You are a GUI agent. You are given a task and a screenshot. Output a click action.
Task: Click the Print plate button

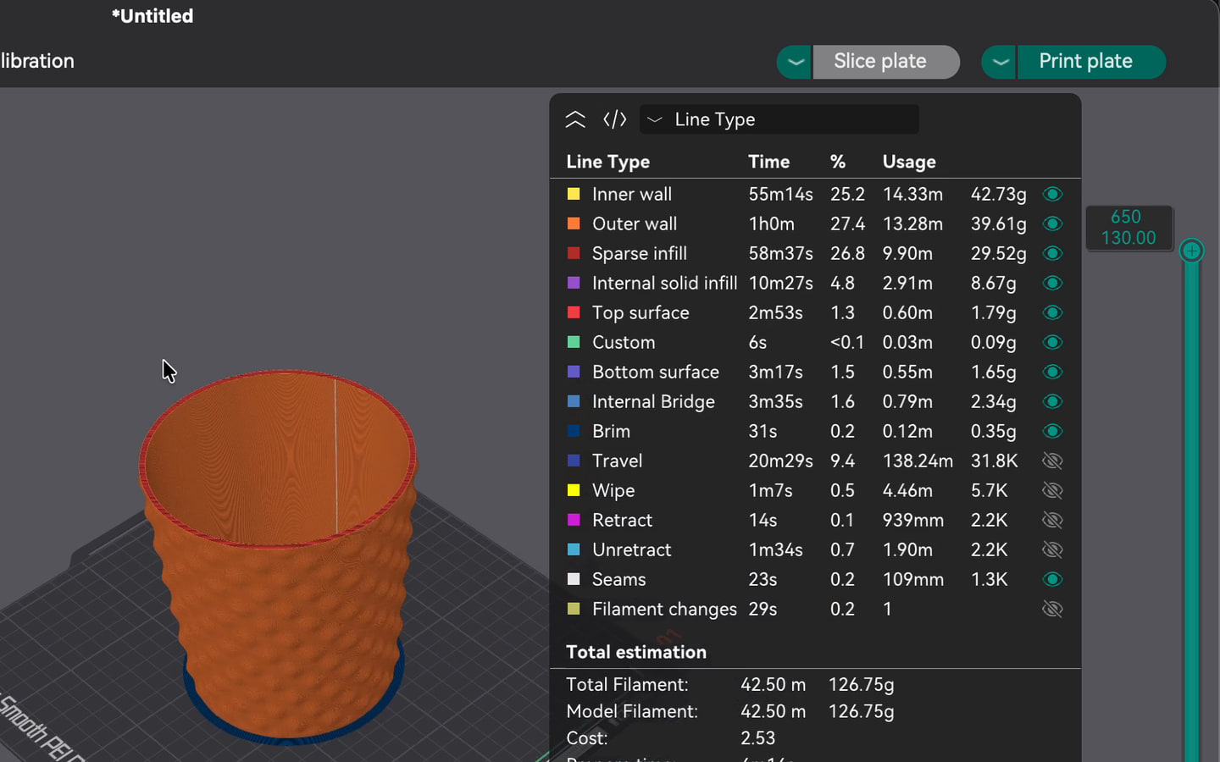coord(1091,62)
